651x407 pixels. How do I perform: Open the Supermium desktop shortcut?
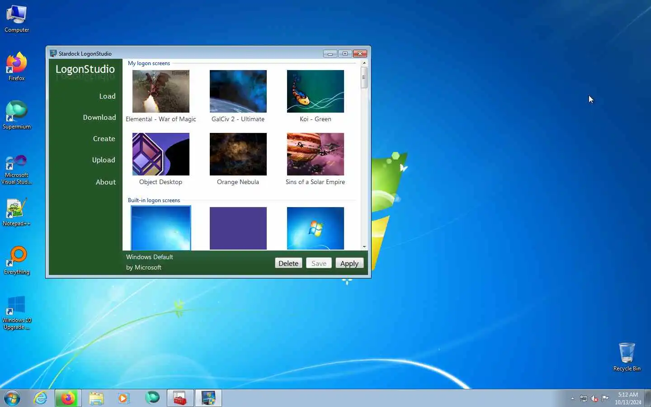17,115
